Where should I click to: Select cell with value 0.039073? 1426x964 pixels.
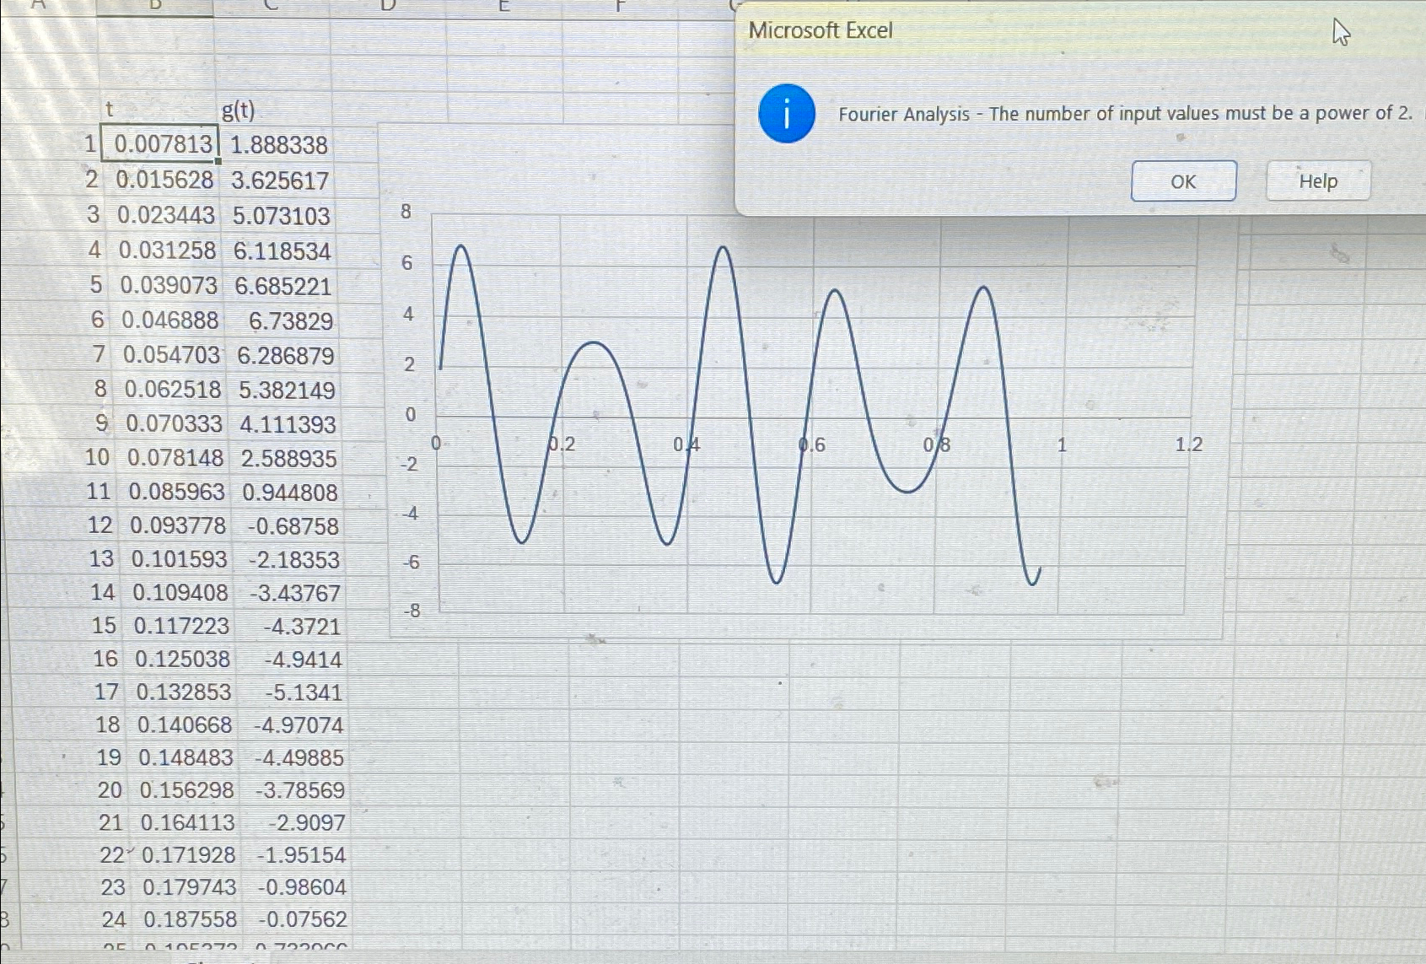point(169,285)
